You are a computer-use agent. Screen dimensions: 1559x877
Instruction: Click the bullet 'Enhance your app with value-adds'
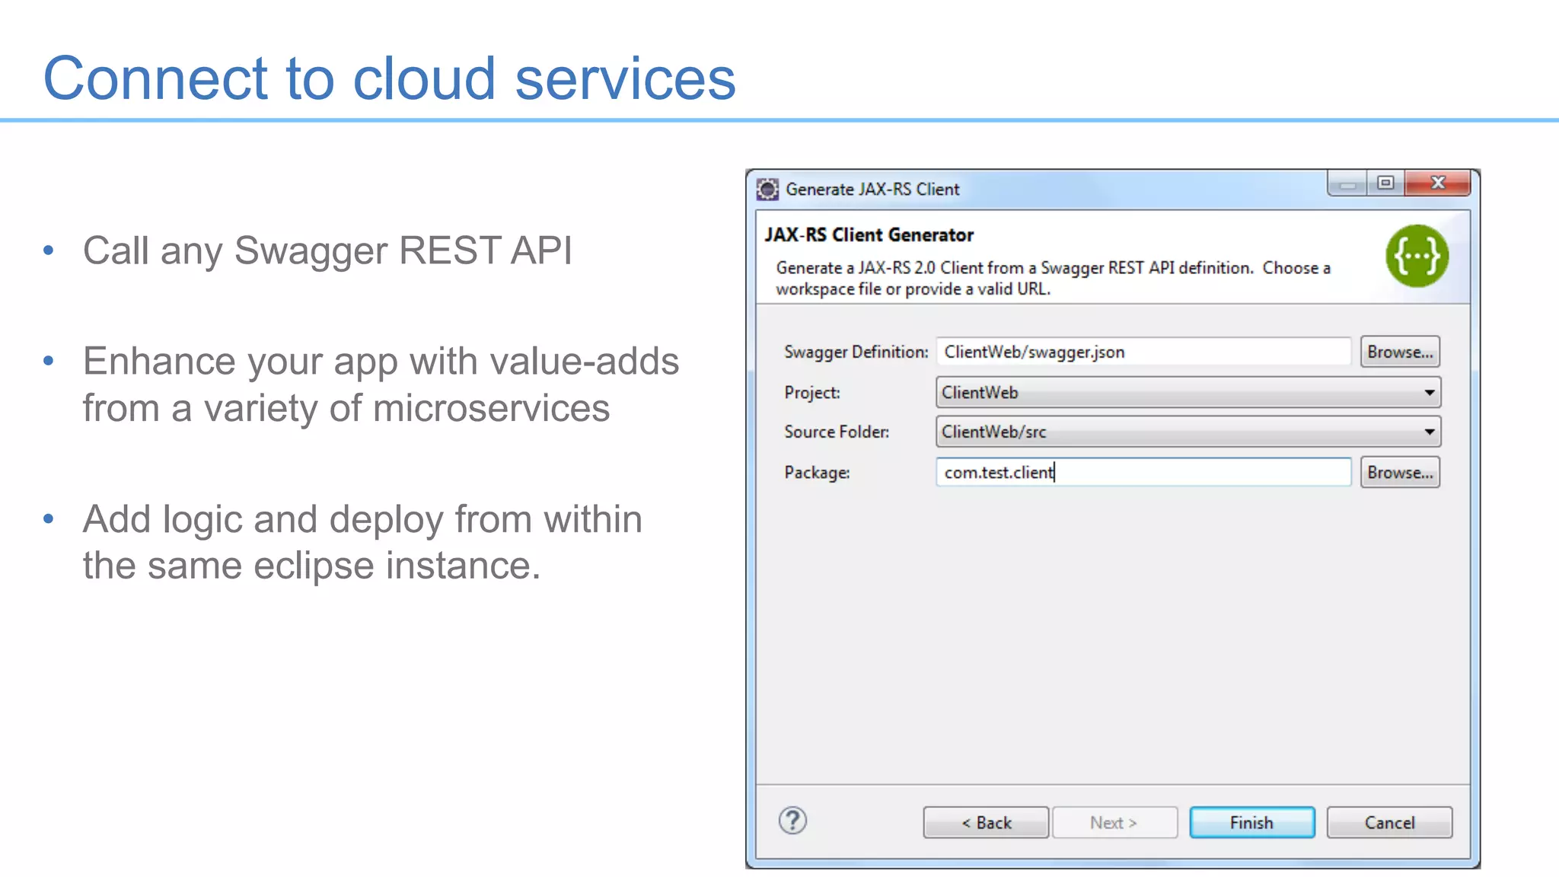point(381,361)
